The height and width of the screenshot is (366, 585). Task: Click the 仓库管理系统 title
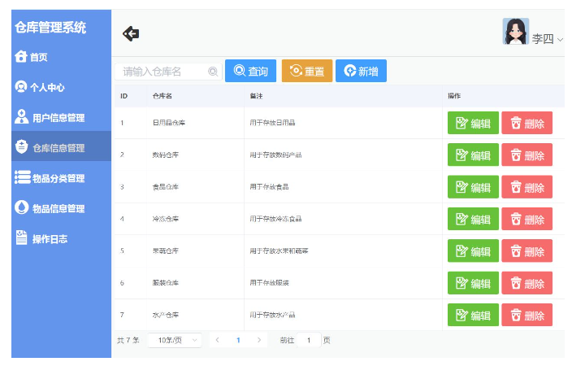[50, 28]
